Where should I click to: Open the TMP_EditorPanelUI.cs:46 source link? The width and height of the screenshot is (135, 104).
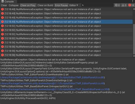[52, 83]
